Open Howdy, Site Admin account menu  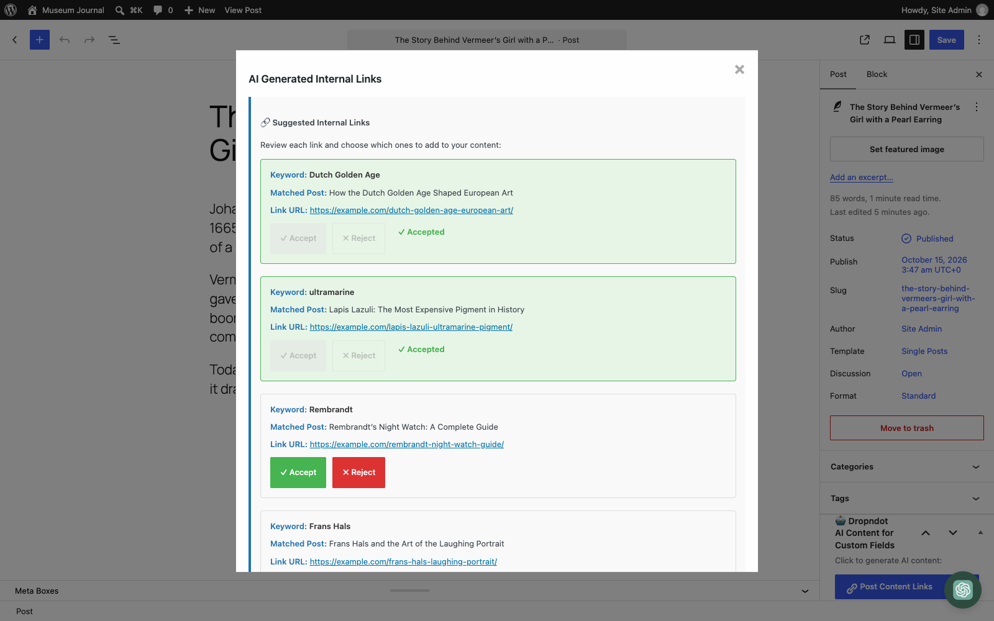coord(944,10)
